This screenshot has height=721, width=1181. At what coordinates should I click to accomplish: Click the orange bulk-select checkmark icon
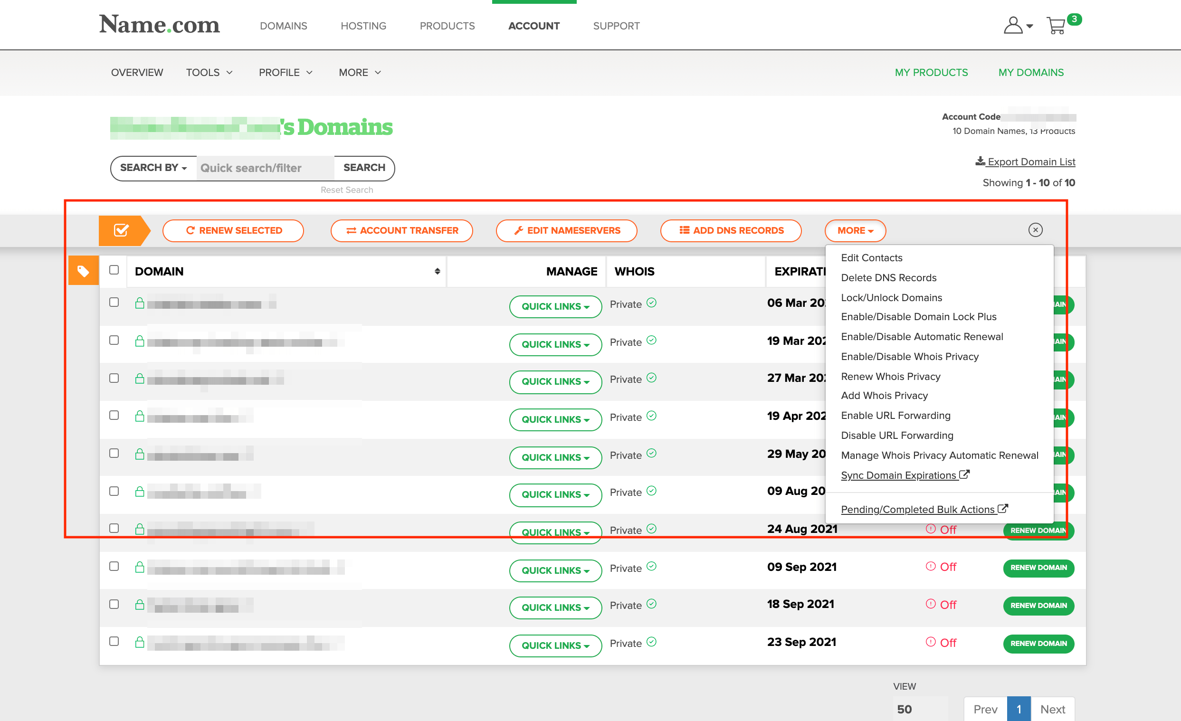coord(121,230)
